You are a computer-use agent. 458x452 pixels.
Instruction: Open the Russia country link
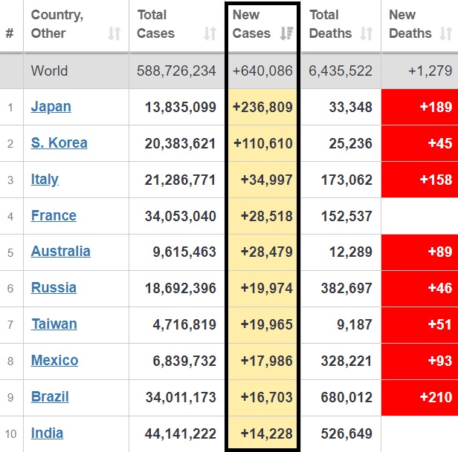point(54,288)
